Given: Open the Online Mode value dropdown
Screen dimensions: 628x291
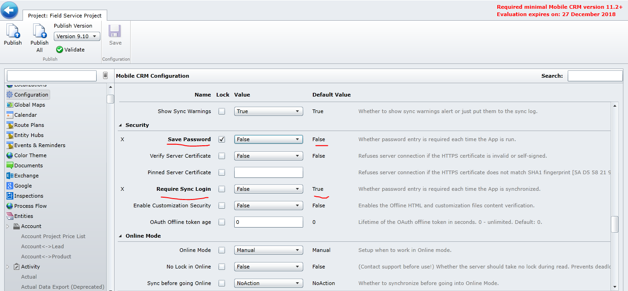Looking at the screenshot, I should [268, 250].
